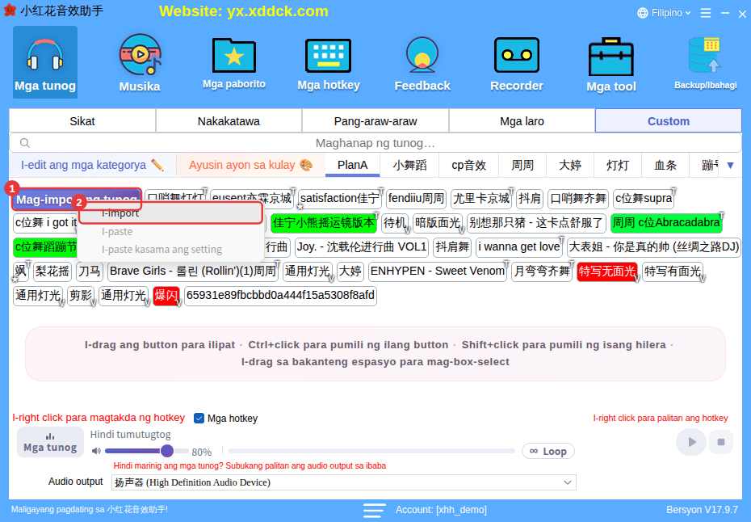
Task: Click the playback progress bar
Action: [371, 451]
